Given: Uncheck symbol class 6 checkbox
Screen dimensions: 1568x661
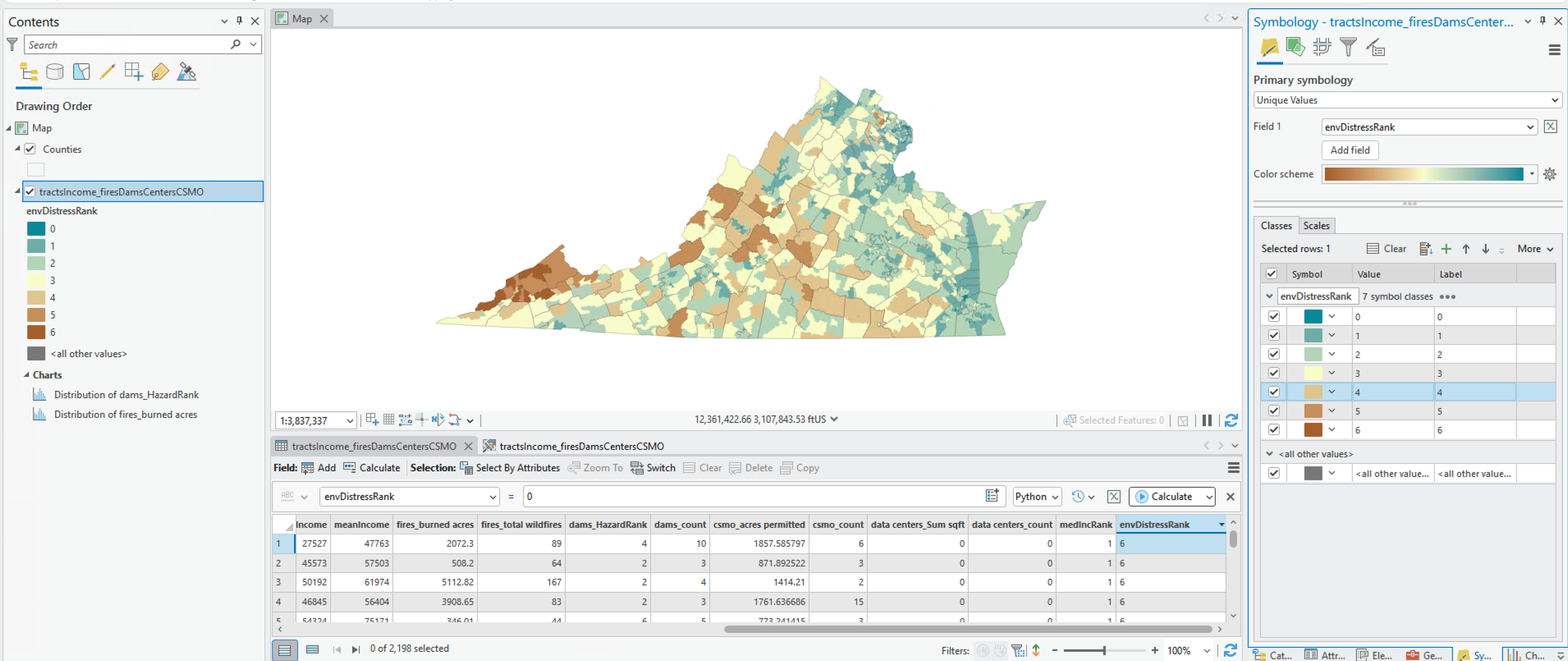Looking at the screenshot, I should pos(1273,429).
